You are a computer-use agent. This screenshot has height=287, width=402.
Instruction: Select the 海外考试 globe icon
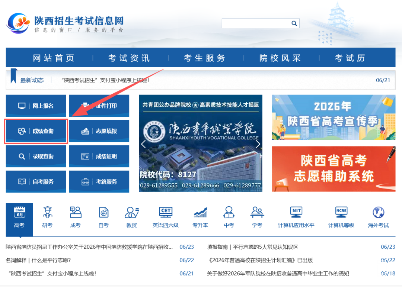(x=379, y=217)
